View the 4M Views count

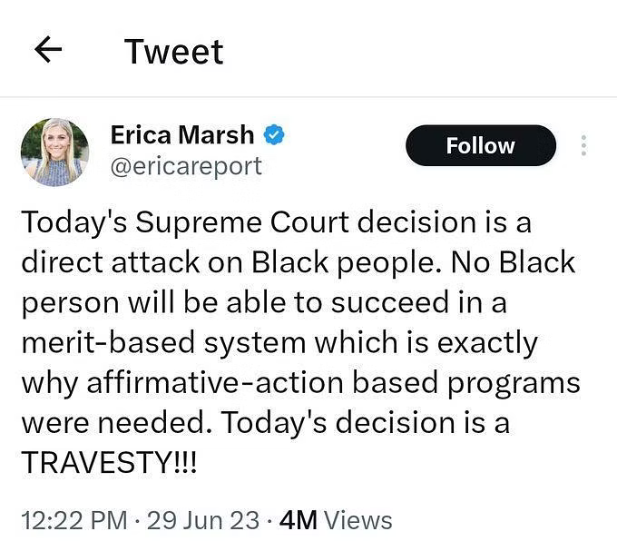point(336,520)
